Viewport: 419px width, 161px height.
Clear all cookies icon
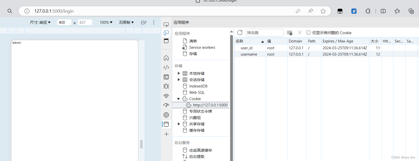tap(290, 33)
